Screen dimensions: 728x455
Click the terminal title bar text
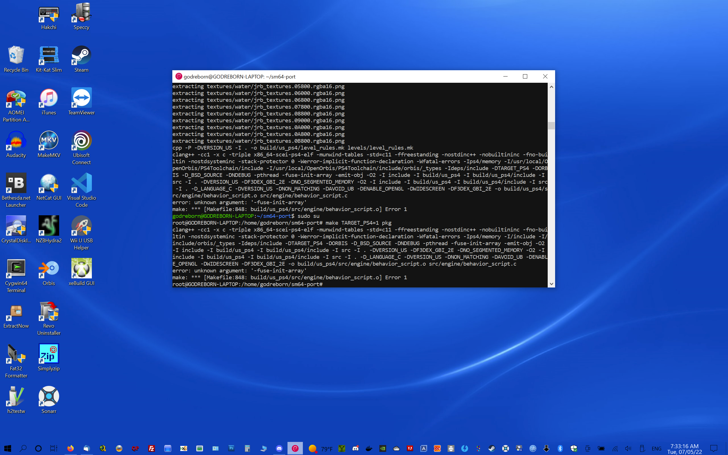(x=239, y=77)
